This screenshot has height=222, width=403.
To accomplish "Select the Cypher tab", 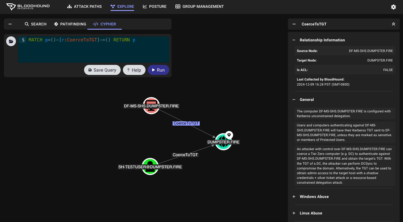I will 105,24.
